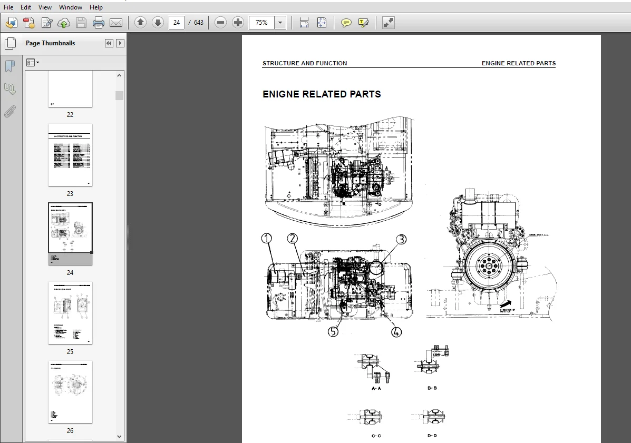The height and width of the screenshot is (443, 631).
Task: Click the Upload to cloud icon
Action: 64,23
